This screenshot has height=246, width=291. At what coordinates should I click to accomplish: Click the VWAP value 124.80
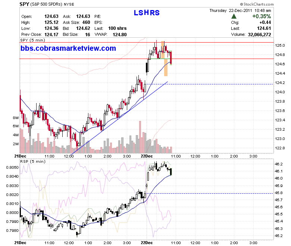(x=120, y=35)
